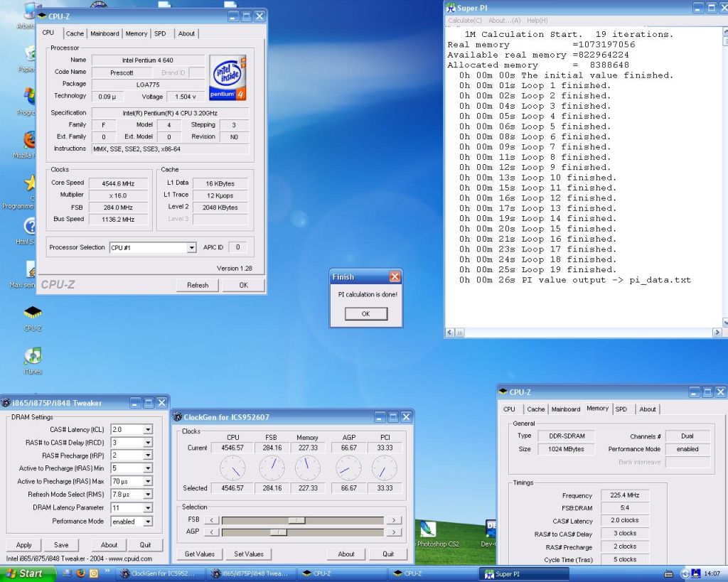The height and width of the screenshot is (582, 728).
Task: Click the FSB slider right arrow
Action: tap(394, 519)
